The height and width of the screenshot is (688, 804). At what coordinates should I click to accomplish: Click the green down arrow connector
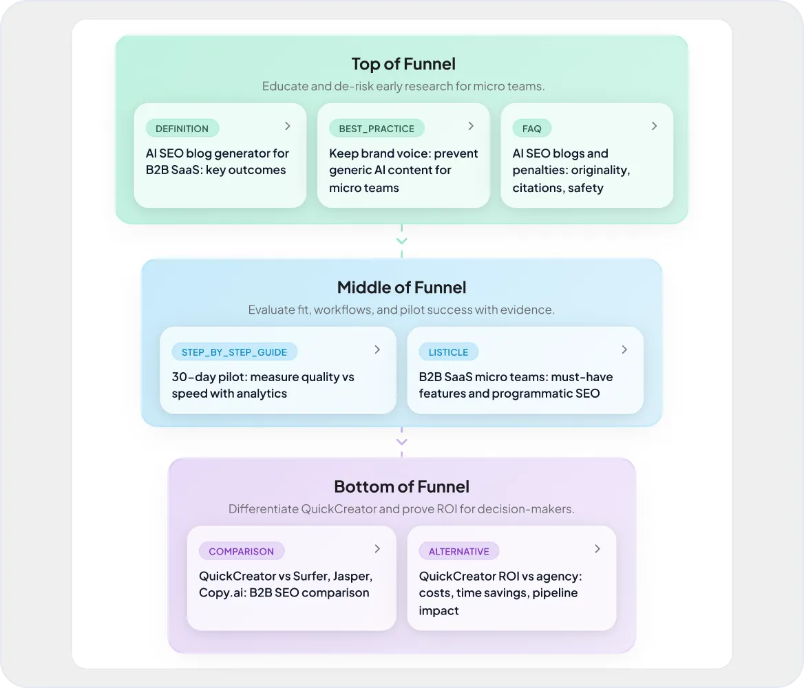click(x=402, y=241)
